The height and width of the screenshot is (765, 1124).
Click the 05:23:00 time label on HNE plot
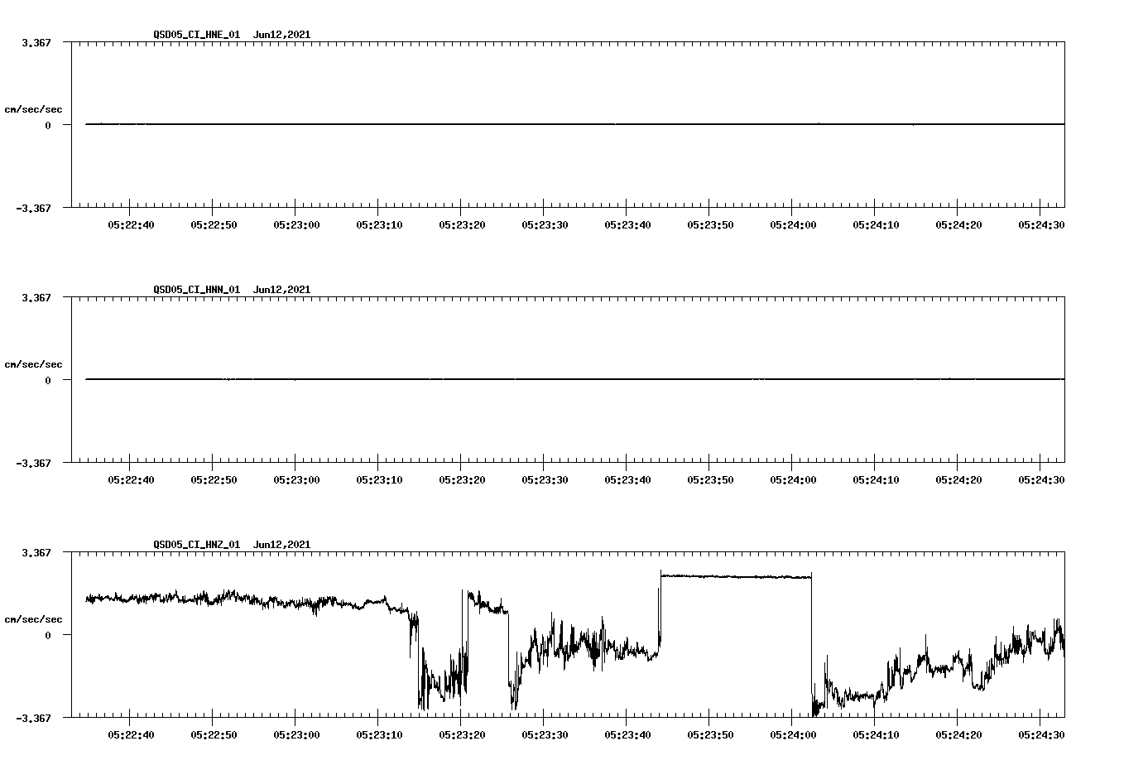point(296,224)
